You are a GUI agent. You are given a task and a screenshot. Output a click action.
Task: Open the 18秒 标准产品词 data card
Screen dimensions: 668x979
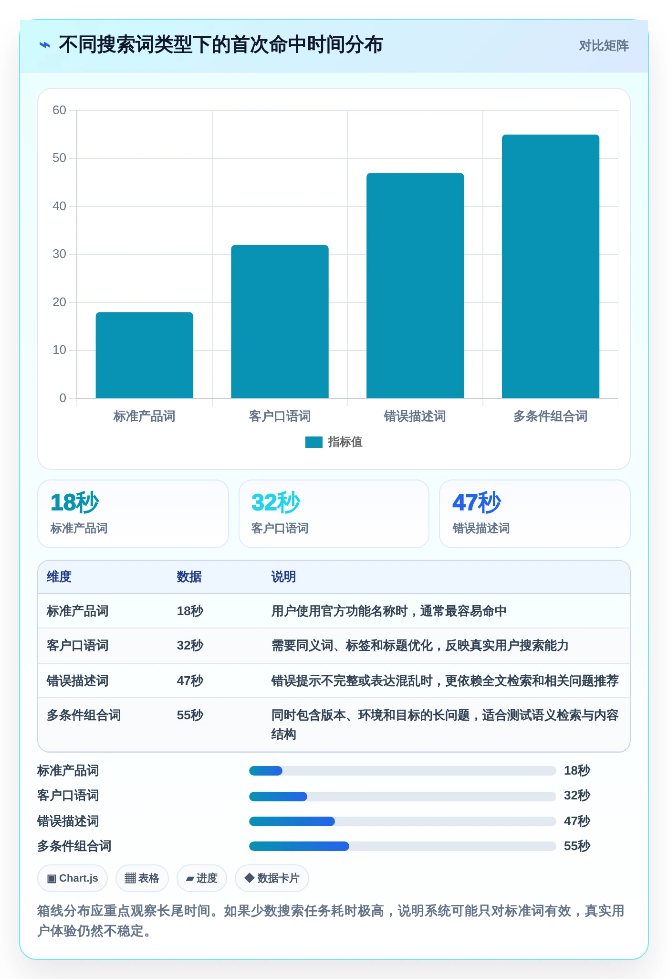(133, 514)
